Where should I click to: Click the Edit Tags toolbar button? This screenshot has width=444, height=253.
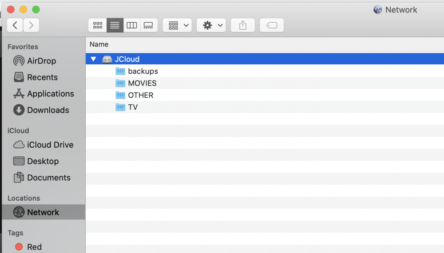(x=272, y=25)
